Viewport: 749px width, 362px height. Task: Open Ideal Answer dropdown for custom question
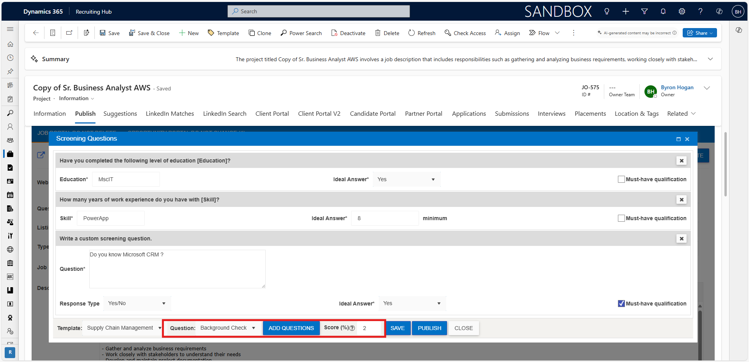click(x=412, y=304)
